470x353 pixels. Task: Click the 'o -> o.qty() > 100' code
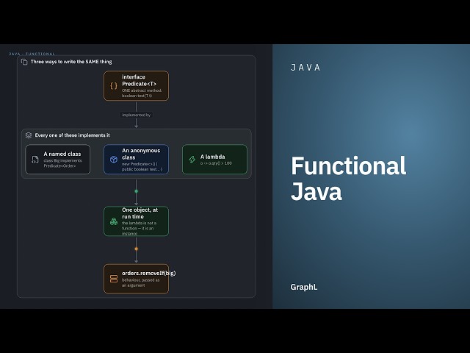[x=216, y=163]
